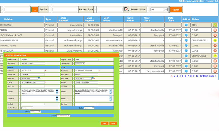The height and width of the screenshot is (131, 219).
Task: Click the debitur Full Name input field
Action: 33,71
